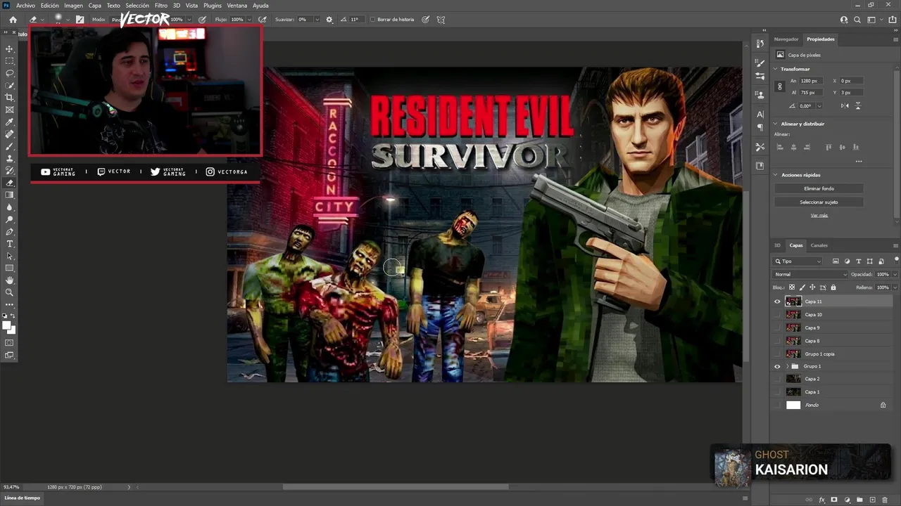
Task: Toggle symmetry paint butterfly icon
Action: 441,20
